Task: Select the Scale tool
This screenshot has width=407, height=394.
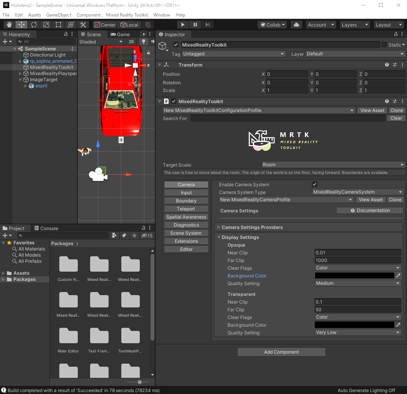Action: click(x=46, y=25)
